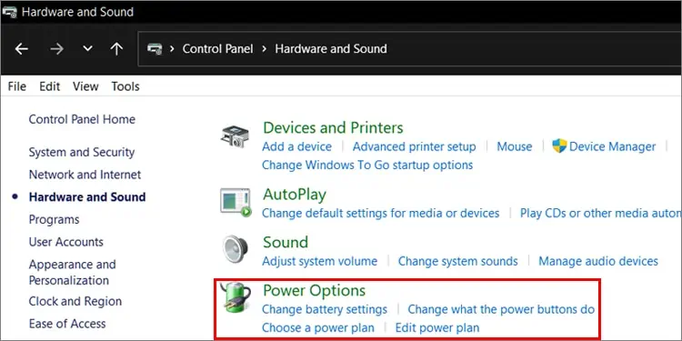Expand chevron before Hardware and Sound breadcrumb
The width and height of the screenshot is (682, 341).
(264, 49)
